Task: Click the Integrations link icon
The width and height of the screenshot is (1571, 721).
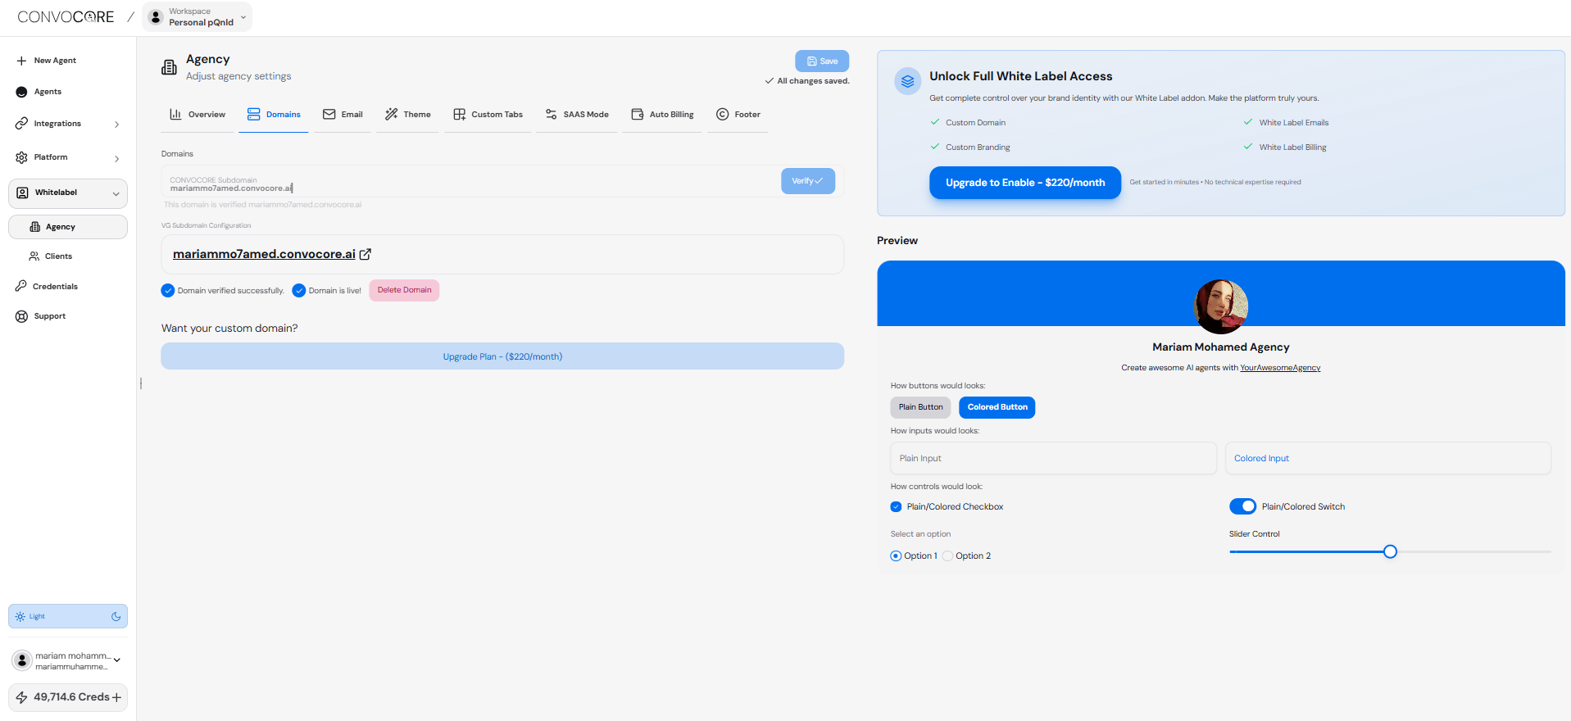Action: (x=21, y=124)
